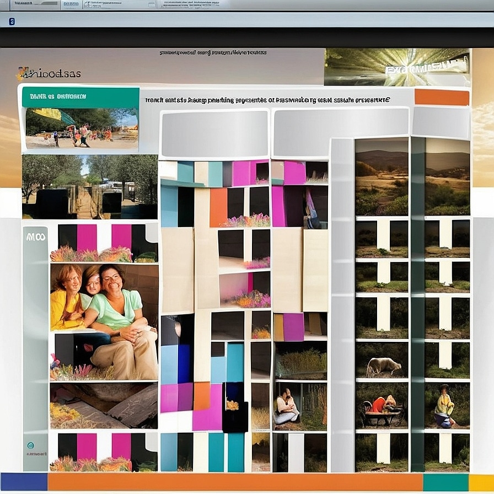This screenshot has height=494, width=494.
Task: Click the site logo in the header
Action: (49, 73)
